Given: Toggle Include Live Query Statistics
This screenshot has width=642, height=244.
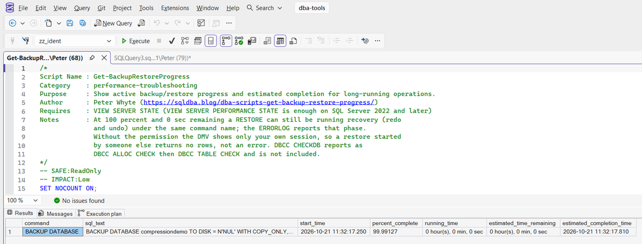Looking at the screenshot, I should pyautogui.click(x=239, y=41).
